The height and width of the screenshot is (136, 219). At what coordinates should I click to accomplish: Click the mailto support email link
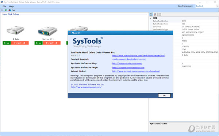[x=129, y=59]
